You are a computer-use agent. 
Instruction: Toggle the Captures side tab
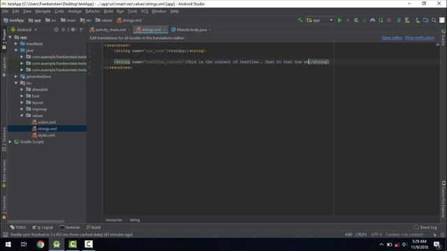pos(4,67)
